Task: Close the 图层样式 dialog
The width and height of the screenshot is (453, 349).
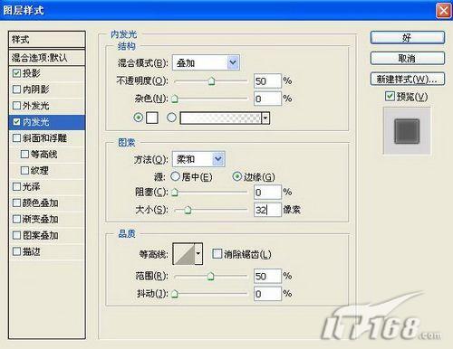Action: [443, 11]
